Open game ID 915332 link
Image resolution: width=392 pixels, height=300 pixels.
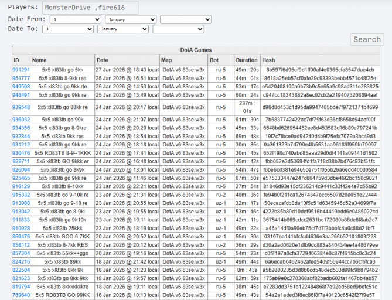click(21, 195)
